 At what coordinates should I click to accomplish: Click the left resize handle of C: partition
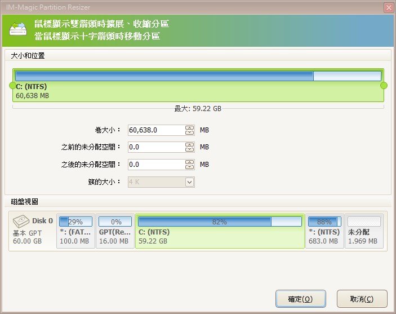point(12,86)
